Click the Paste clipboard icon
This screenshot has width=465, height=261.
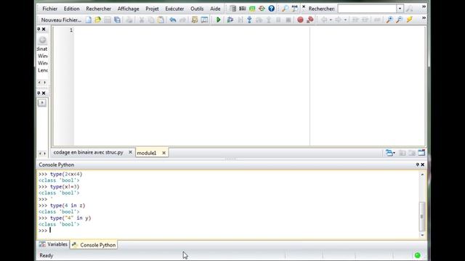coord(161,20)
